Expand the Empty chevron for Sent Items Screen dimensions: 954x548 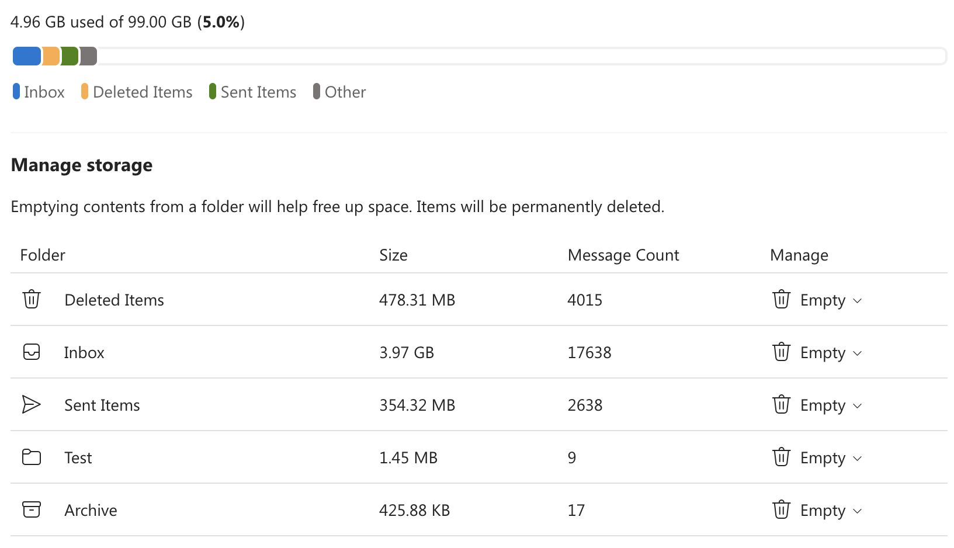[858, 405]
